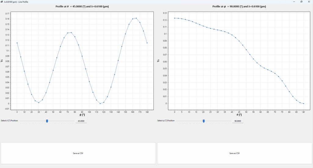The width and height of the screenshot is (313, 168).
Task: Click the θ position field showing 45.0000
Action: tap(81, 121)
